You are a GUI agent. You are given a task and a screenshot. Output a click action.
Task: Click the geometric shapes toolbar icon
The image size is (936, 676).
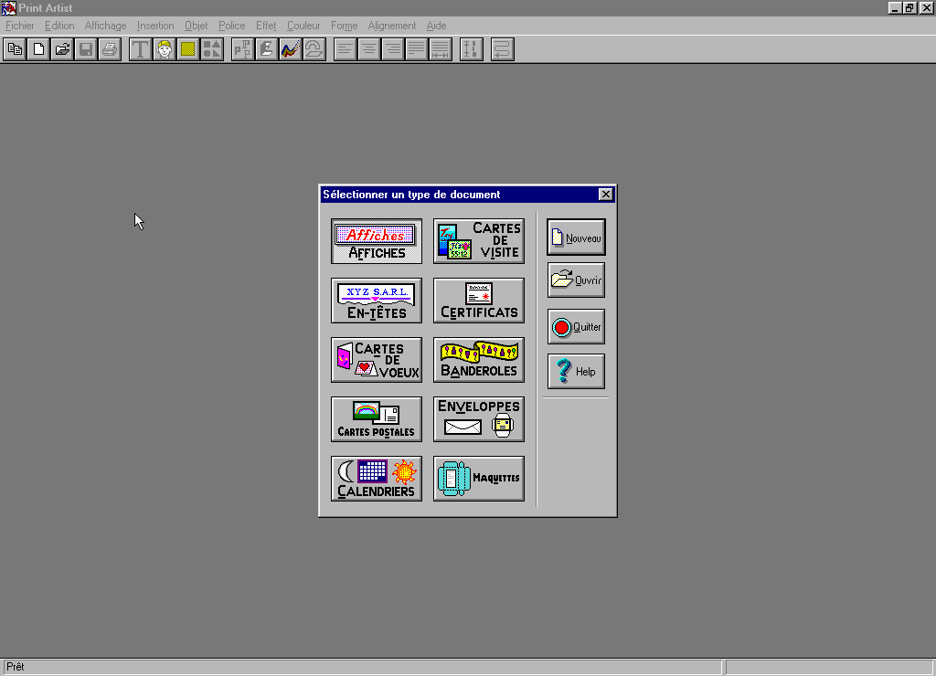click(x=212, y=49)
